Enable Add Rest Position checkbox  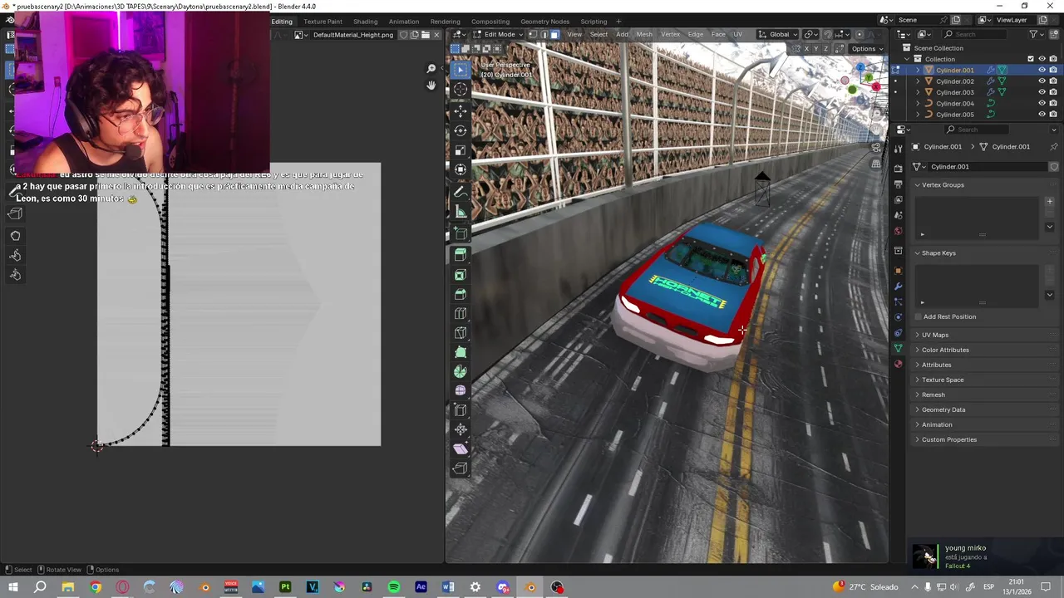point(918,316)
